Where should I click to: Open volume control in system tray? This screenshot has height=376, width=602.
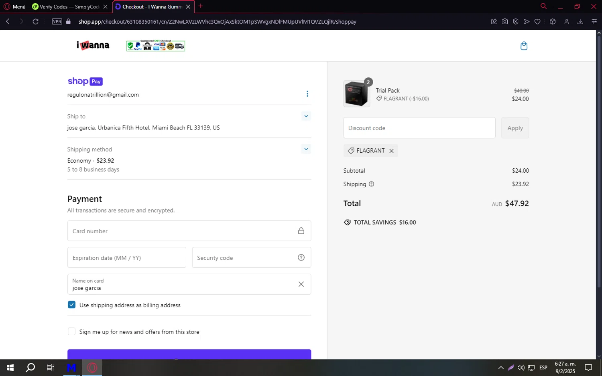pyautogui.click(x=521, y=368)
